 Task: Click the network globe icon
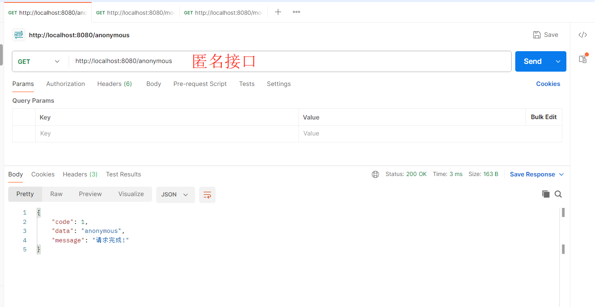point(375,174)
